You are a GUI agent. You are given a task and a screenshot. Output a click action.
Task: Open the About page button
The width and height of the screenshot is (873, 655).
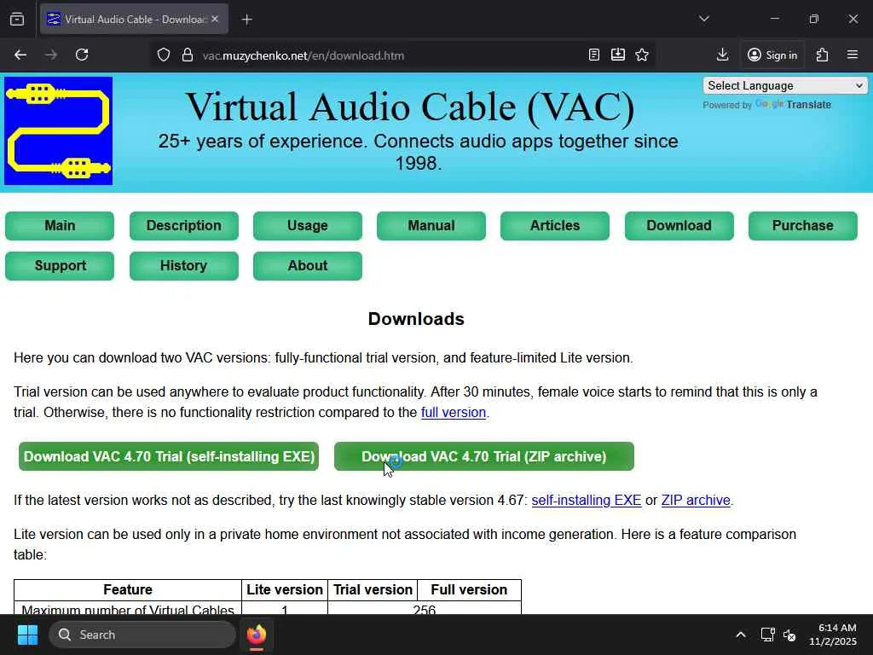(307, 266)
